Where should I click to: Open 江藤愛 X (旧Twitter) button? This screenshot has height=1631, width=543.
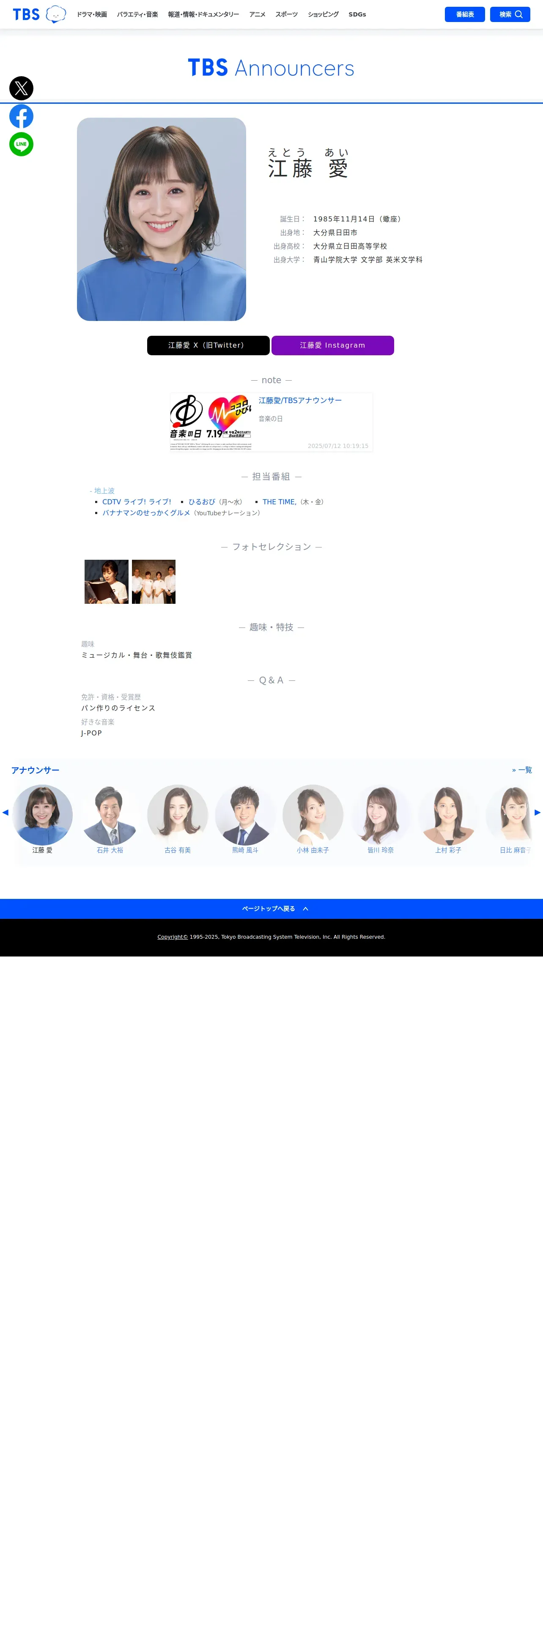point(208,346)
